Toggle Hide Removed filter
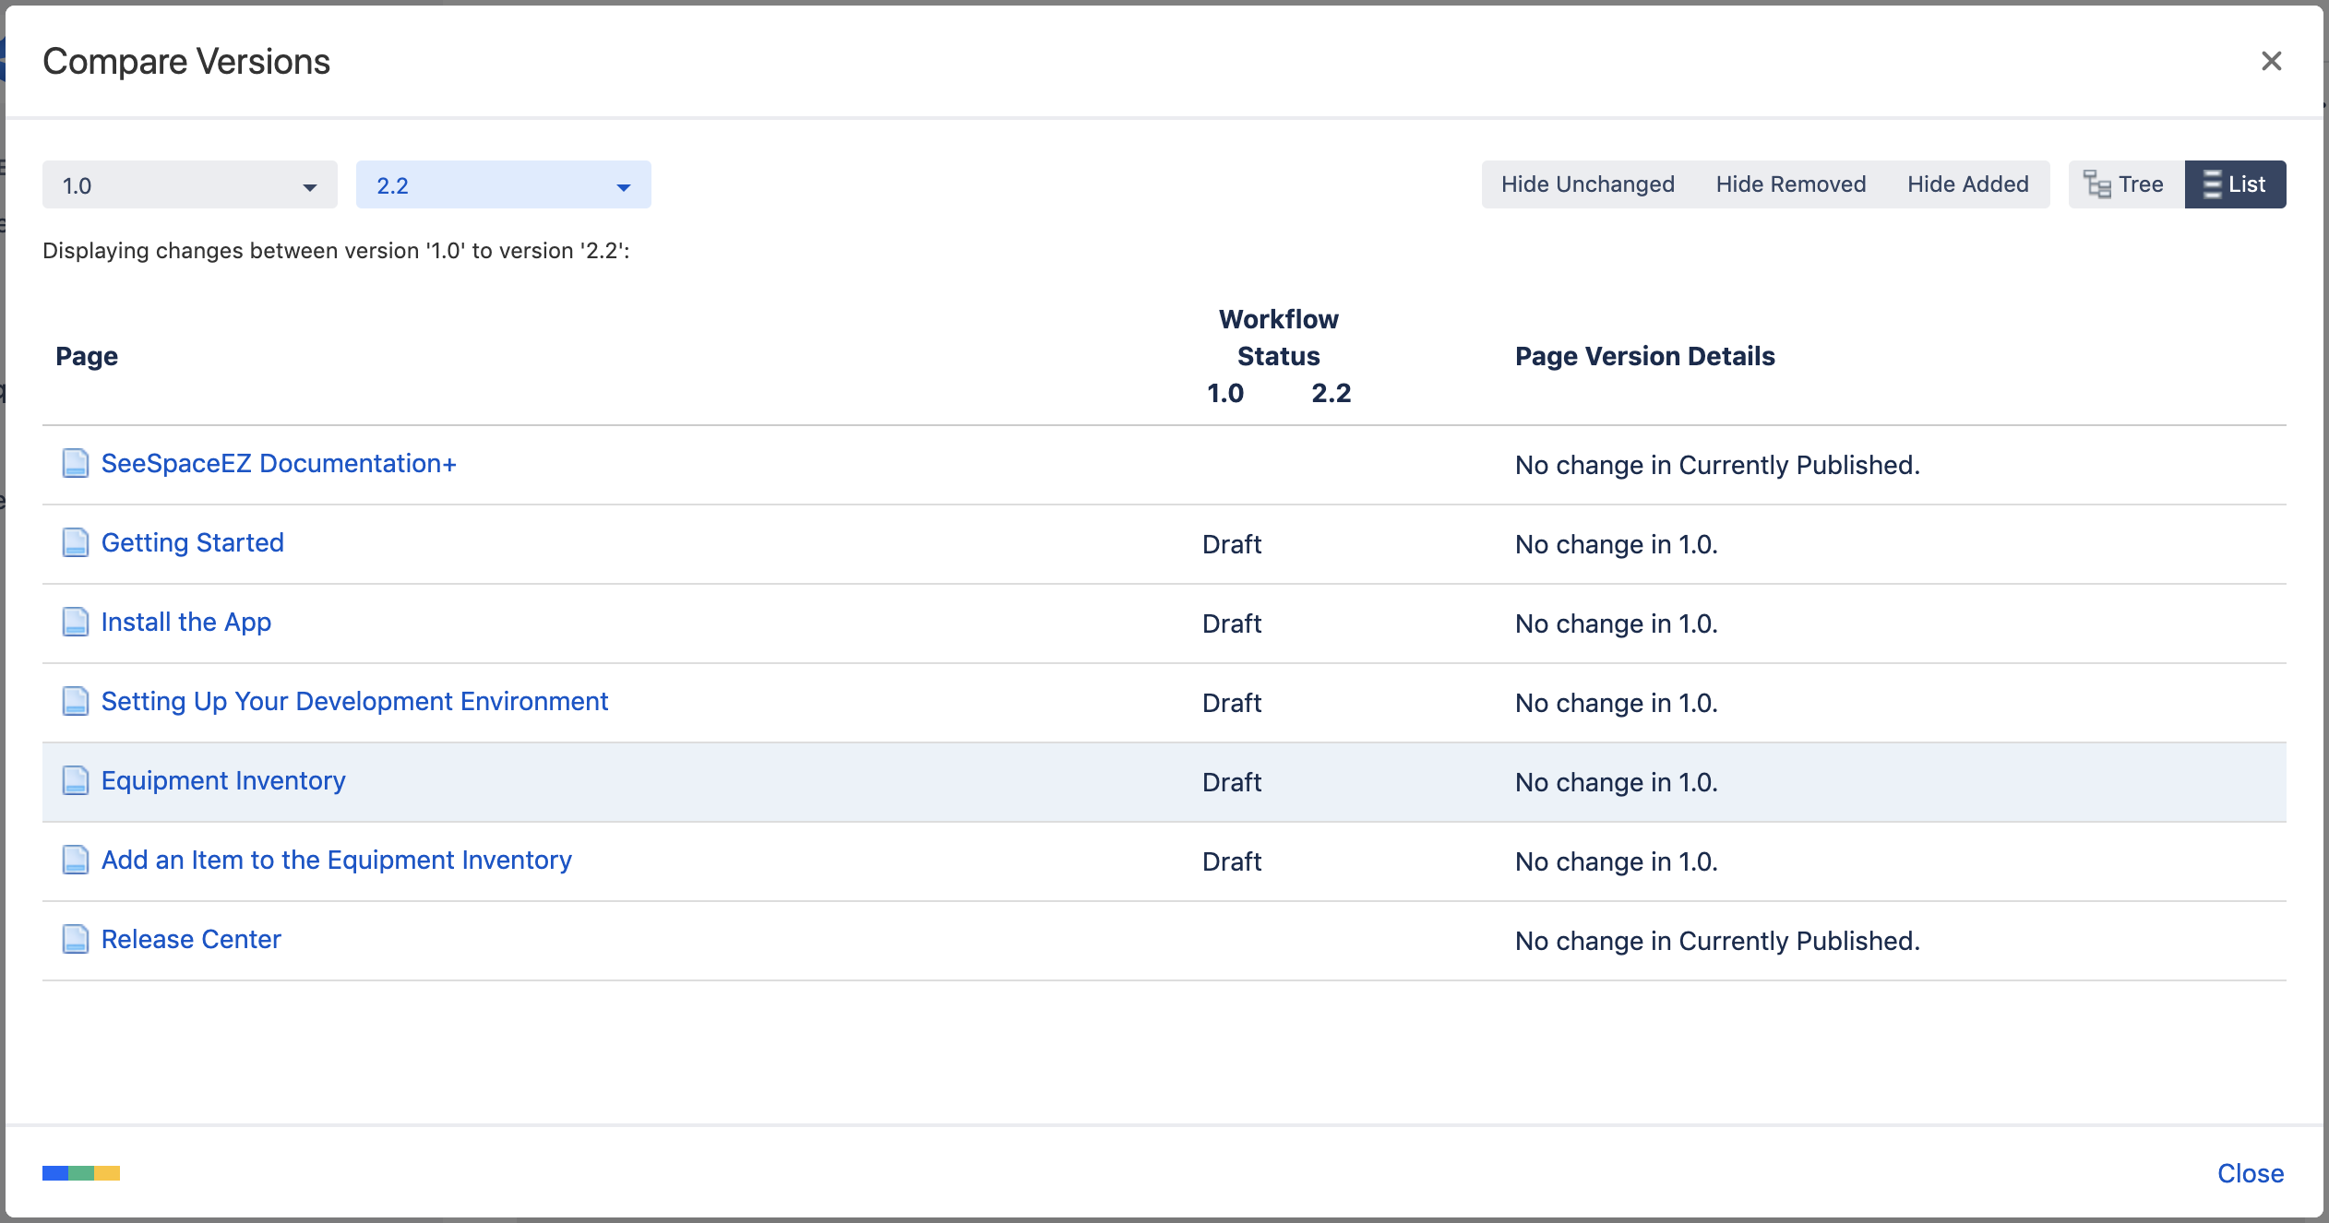Viewport: 2329px width, 1223px height. pos(1790,184)
